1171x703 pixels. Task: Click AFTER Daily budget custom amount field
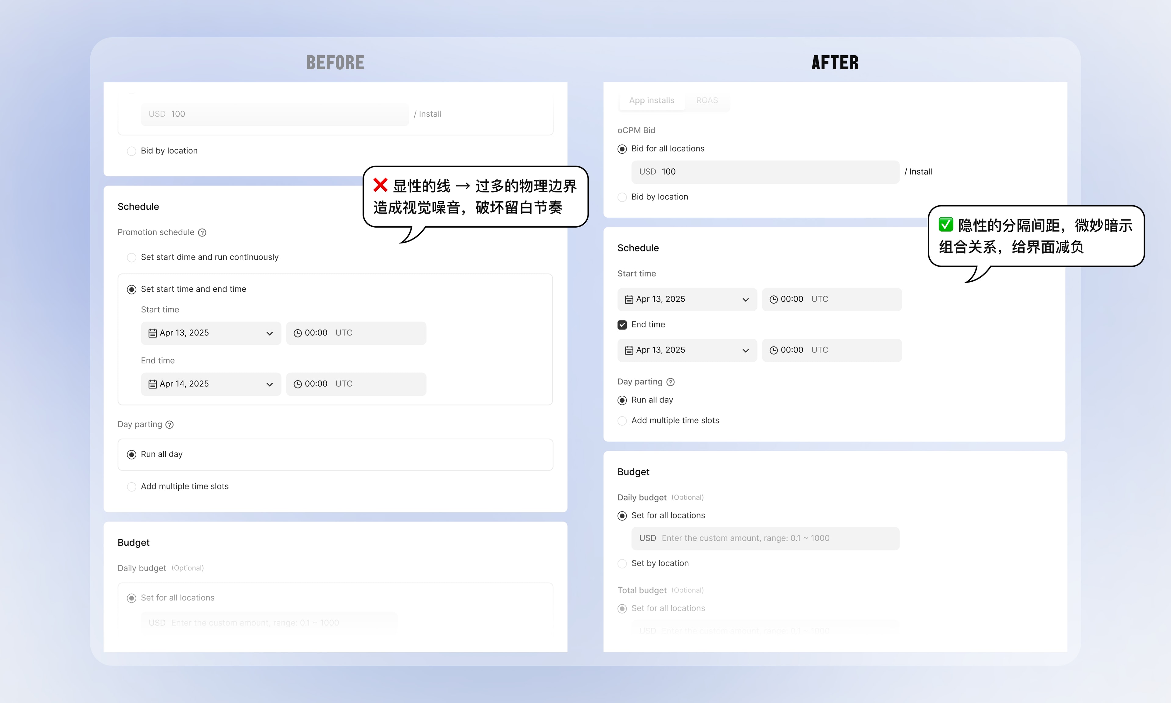pyautogui.click(x=765, y=539)
